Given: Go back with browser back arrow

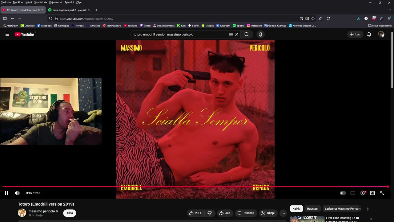Looking at the screenshot, I should (x=12, y=18).
